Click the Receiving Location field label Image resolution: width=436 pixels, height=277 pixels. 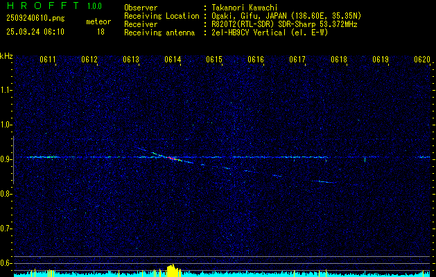(162, 16)
